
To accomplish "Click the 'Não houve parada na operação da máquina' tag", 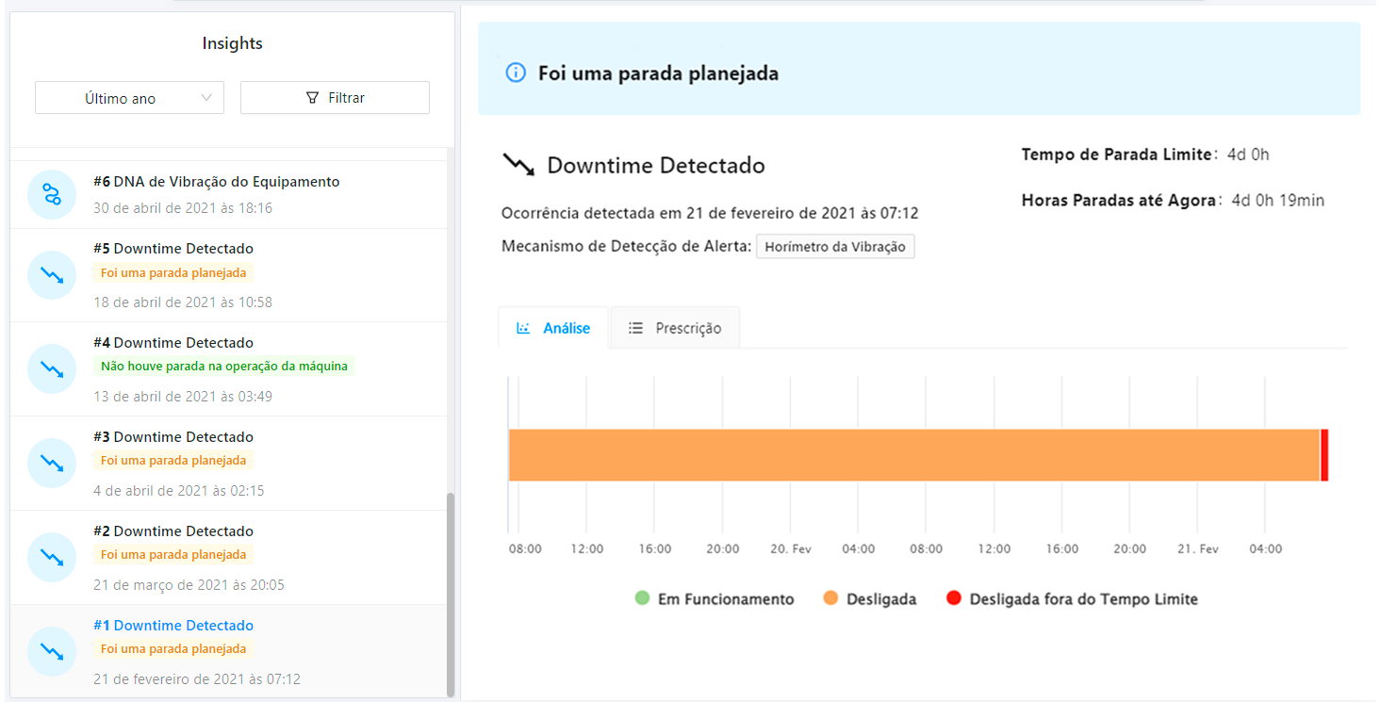I will tap(224, 367).
